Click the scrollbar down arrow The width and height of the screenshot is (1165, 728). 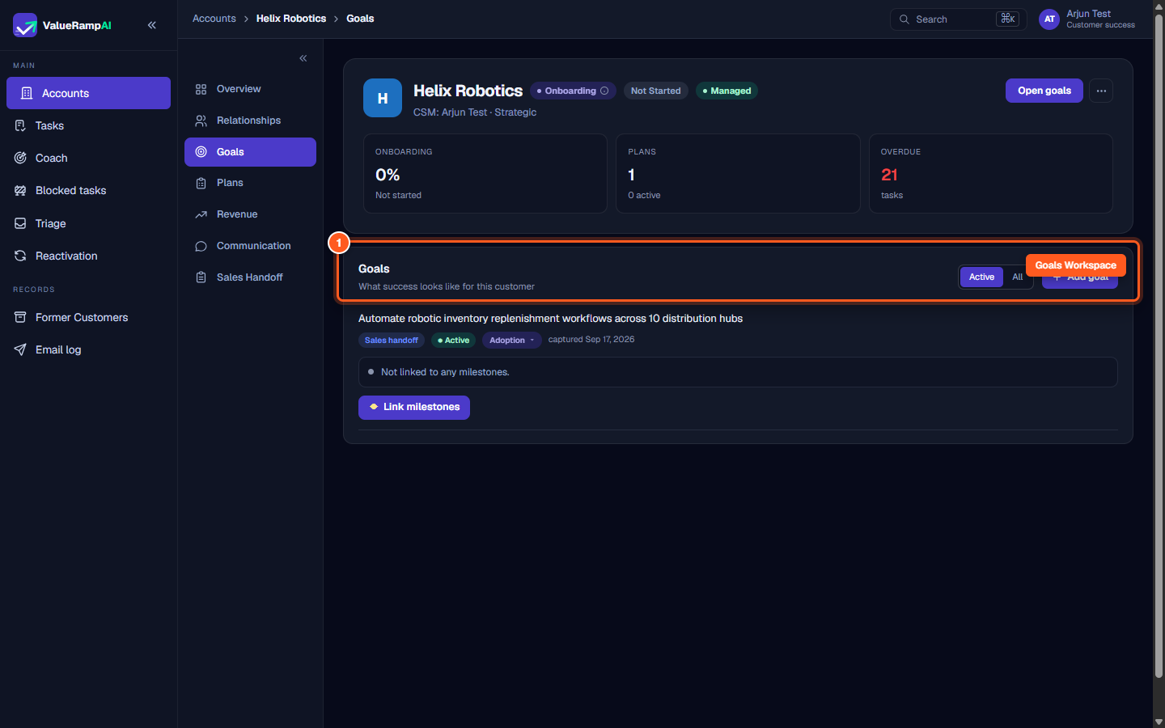(x=1159, y=722)
